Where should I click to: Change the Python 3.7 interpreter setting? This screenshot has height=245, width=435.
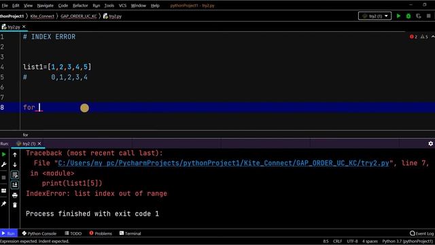pyautogui.click(x=408, y=242)
